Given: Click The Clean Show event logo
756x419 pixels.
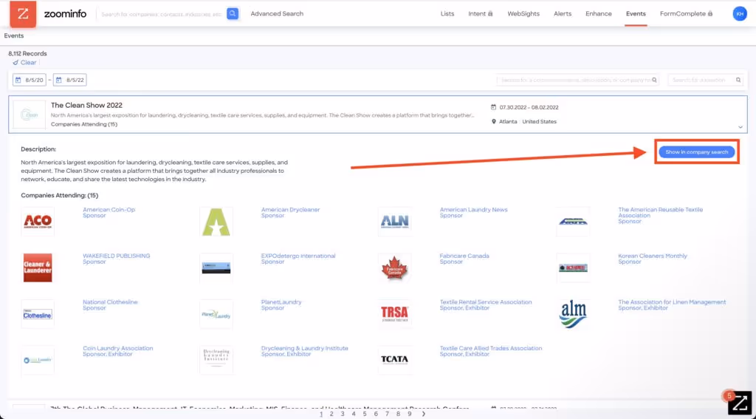Looking at the screenshot, I should coord(30,115).
